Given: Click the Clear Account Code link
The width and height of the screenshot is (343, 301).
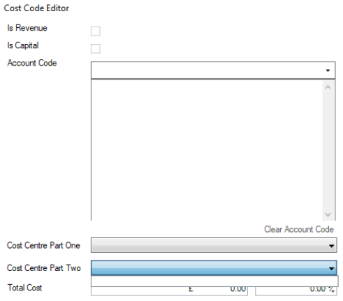Looking at the screenshot, I should (x=299, y=229).
